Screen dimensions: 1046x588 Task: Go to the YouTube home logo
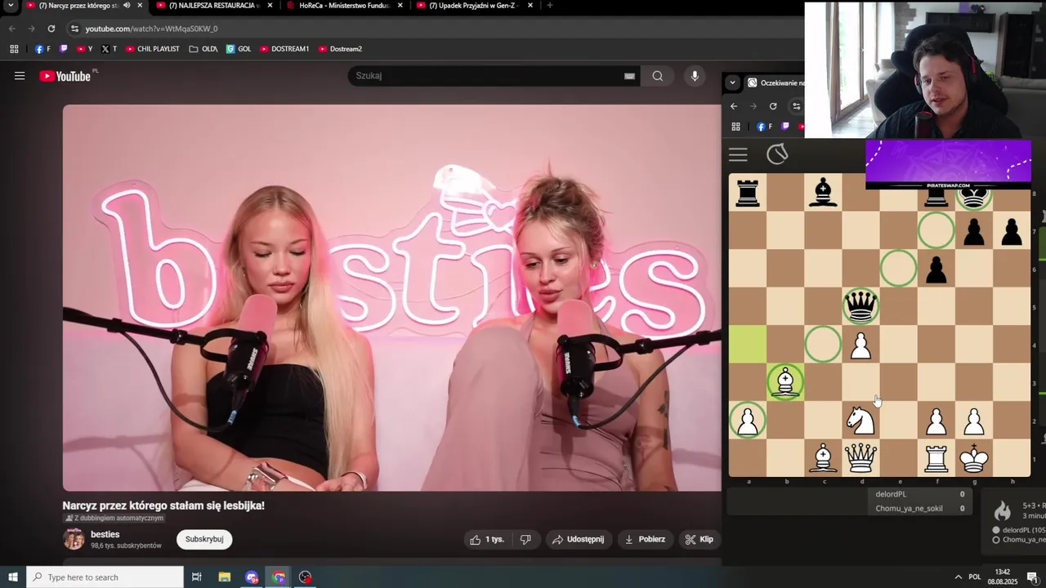tap(65, 76)
